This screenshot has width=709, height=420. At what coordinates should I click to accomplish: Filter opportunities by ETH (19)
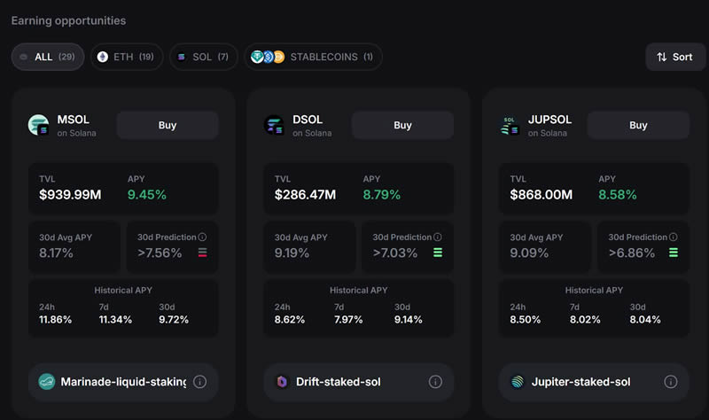(125, 57)
